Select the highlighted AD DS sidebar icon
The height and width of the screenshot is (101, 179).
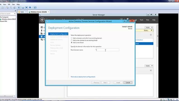[x=42, y=36]
